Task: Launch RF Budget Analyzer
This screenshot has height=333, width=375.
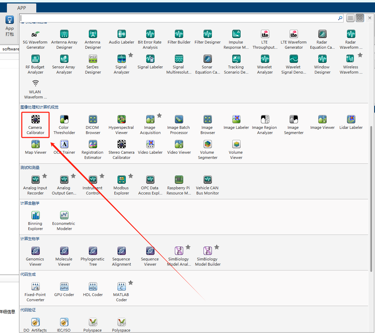Action: point(35,65)
